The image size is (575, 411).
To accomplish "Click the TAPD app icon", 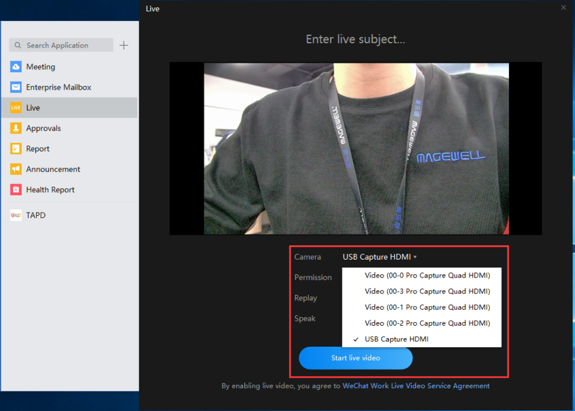I will pos(16,215).
